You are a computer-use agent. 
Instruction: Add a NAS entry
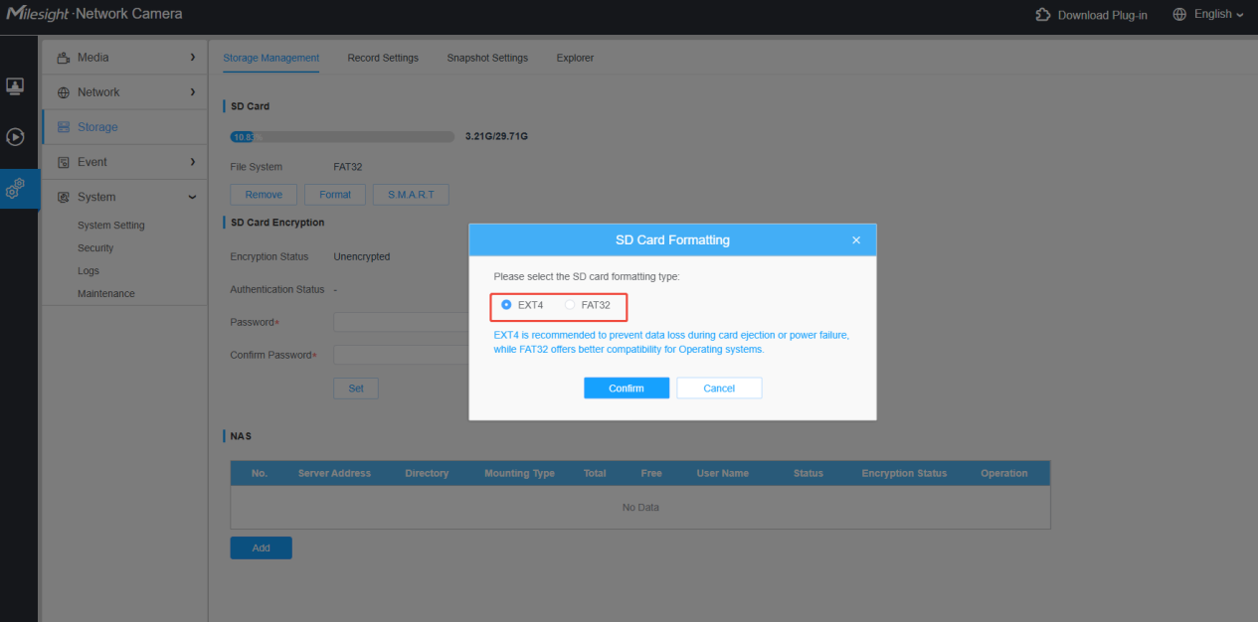261,547
